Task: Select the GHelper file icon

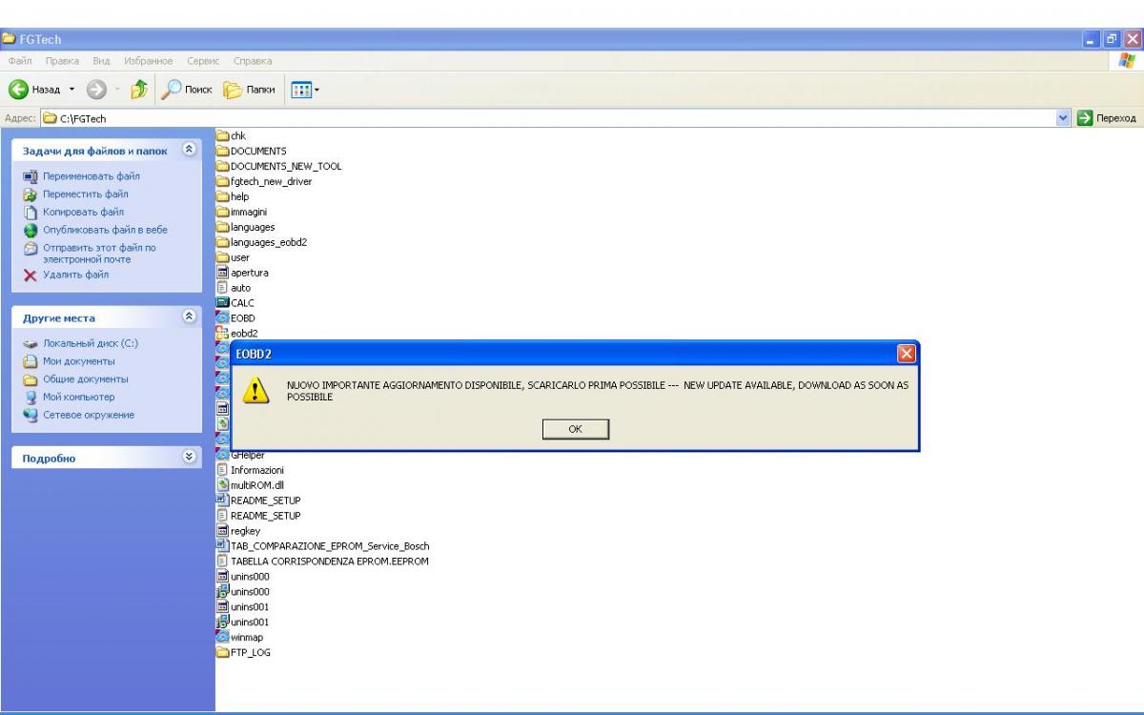Action: (223, 455)
